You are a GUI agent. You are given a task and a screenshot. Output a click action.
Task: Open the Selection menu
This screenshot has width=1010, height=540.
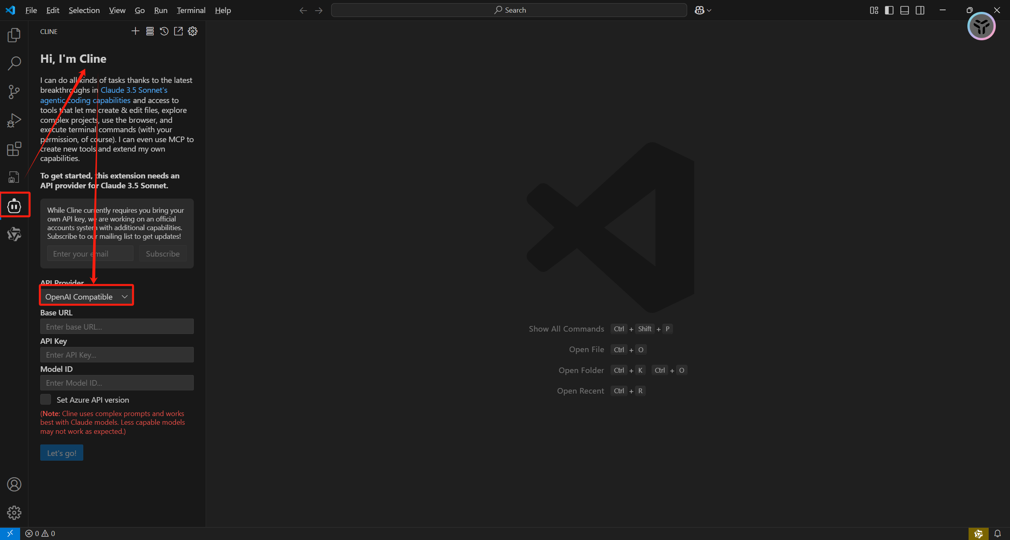(x=84, y=10)
